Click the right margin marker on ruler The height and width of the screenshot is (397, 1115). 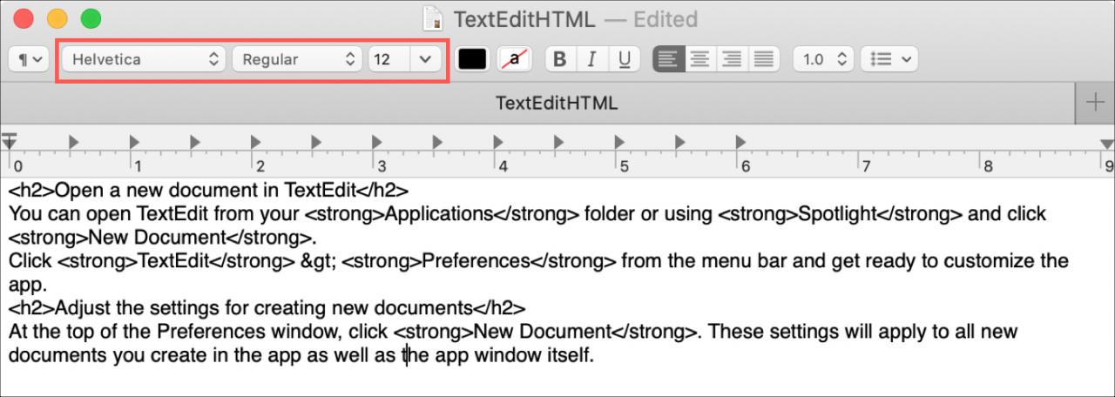click(1106, 144)
